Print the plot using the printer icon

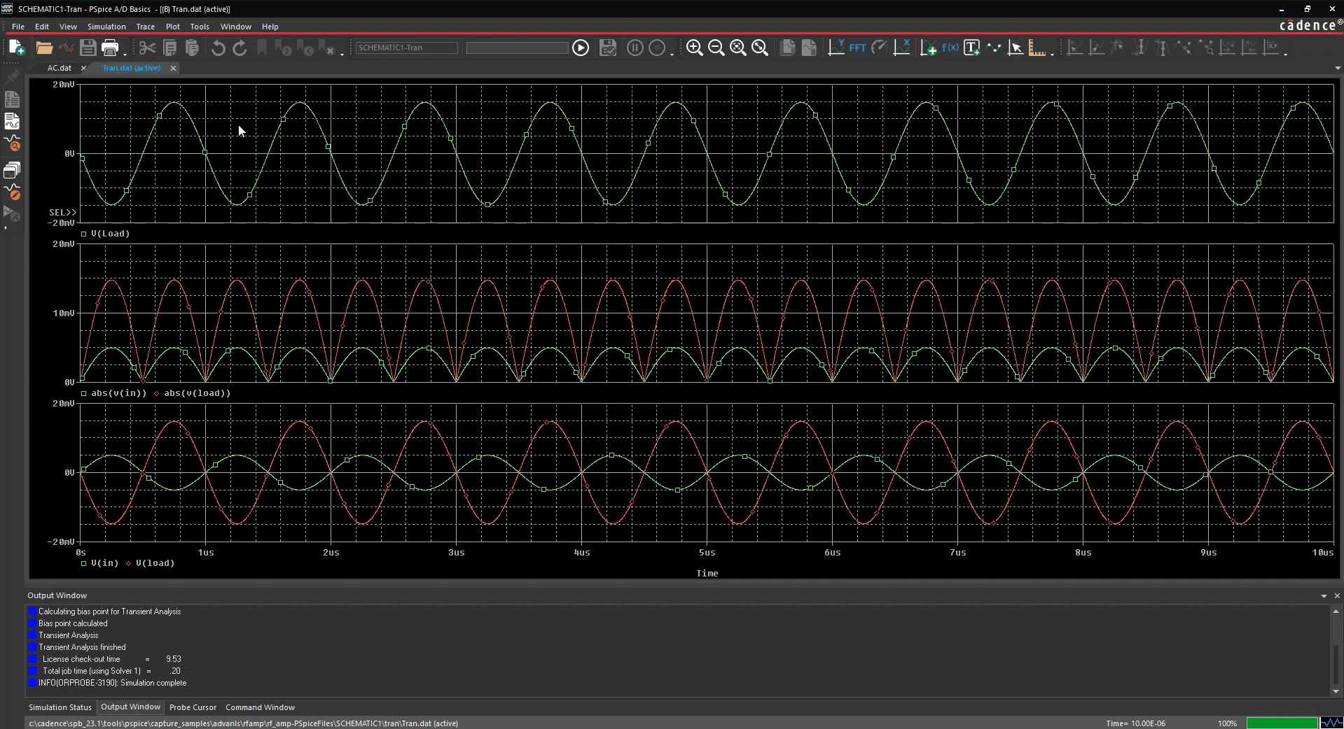pos(110,48)
